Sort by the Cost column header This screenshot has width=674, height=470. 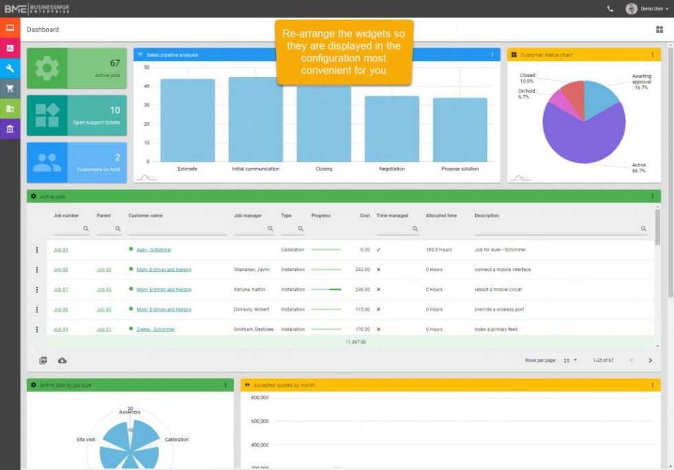tap(365, 216)
